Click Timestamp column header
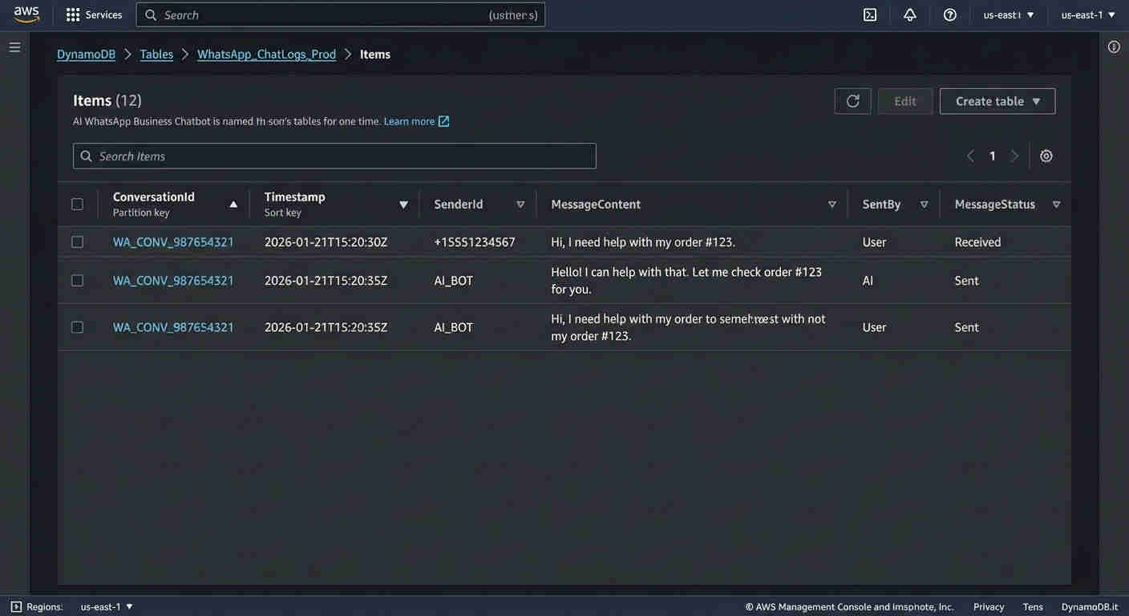The width and height of the screenshot is (1129, 616). pos(295,197)
